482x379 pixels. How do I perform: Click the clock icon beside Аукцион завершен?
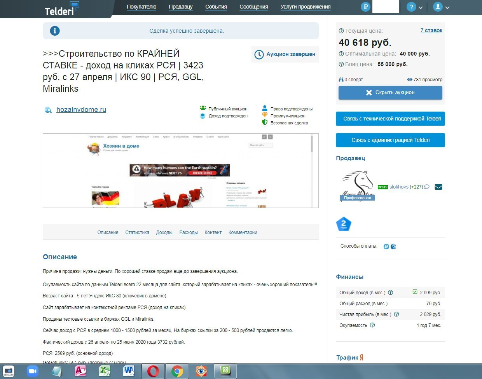coord(259,54)
